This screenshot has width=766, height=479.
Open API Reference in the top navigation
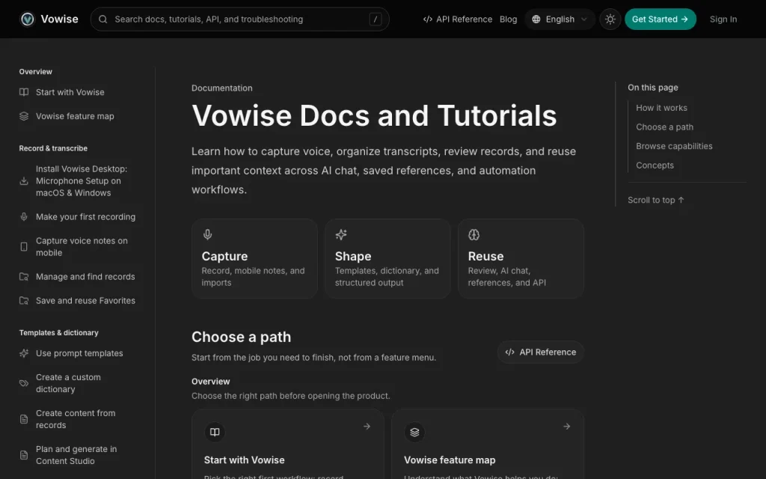pos(458,19)
